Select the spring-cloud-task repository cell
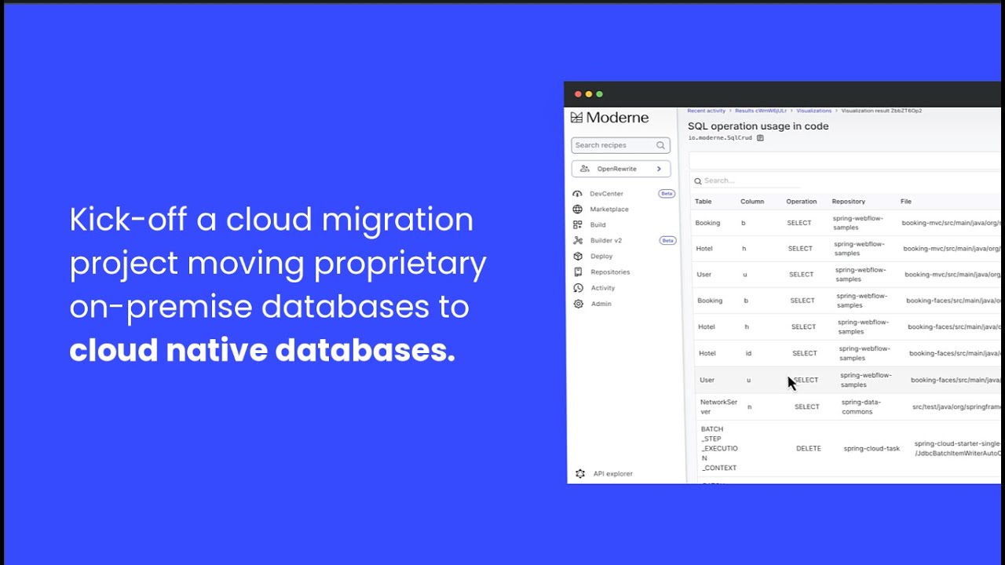 [x=872, y=449]
